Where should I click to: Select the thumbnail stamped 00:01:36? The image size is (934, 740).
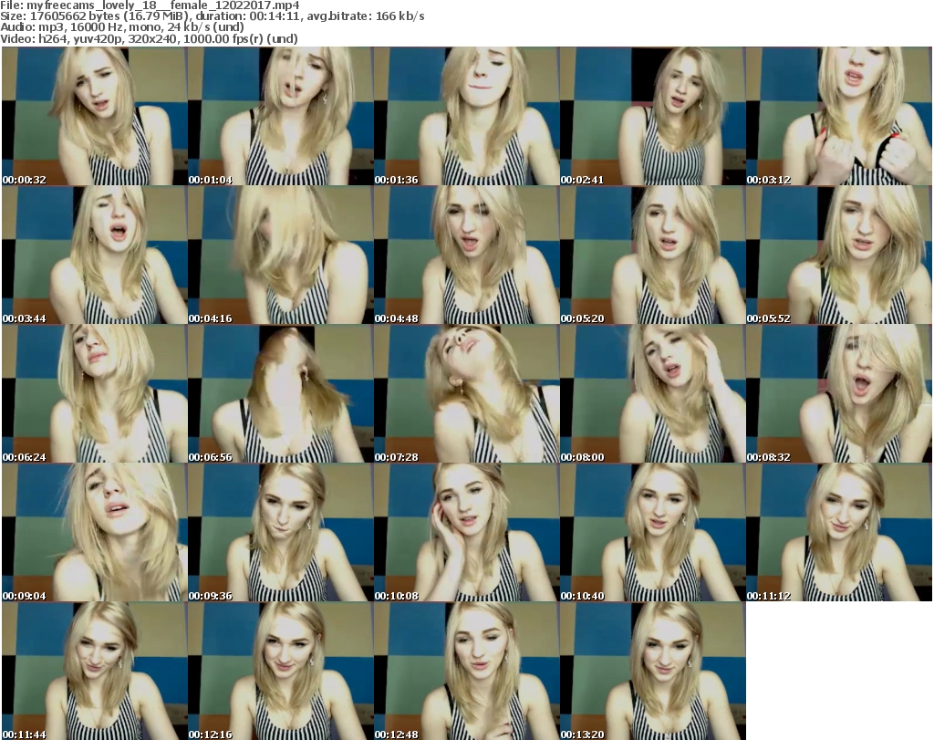coord(466,116)
